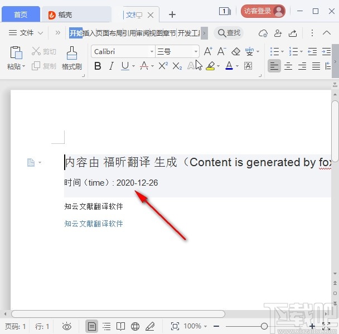Screen dimensions: 339x334
Task: Center align the text
Action: (288, 66)
